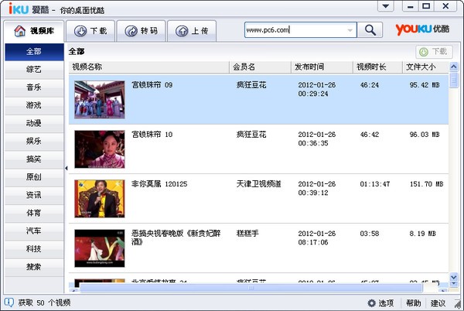Screen dimensions: 464x311
Task: Collapse the left category sidebar arrow
Action: point(66,167)
